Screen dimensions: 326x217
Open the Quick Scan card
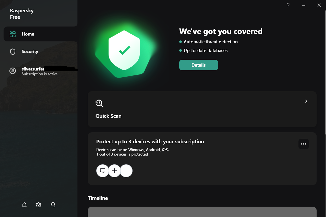click(202, 109)
